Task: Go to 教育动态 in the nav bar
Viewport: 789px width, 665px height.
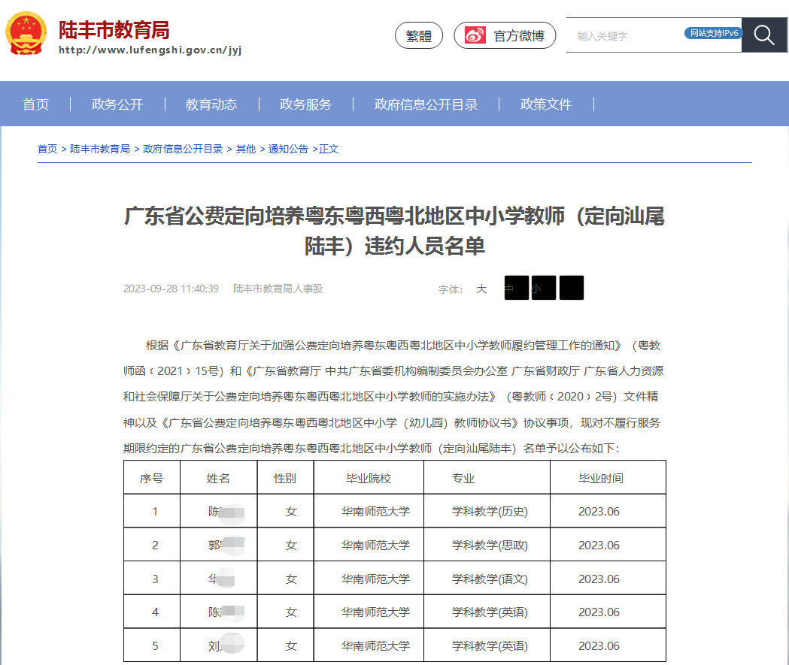Action: [211, 104]
